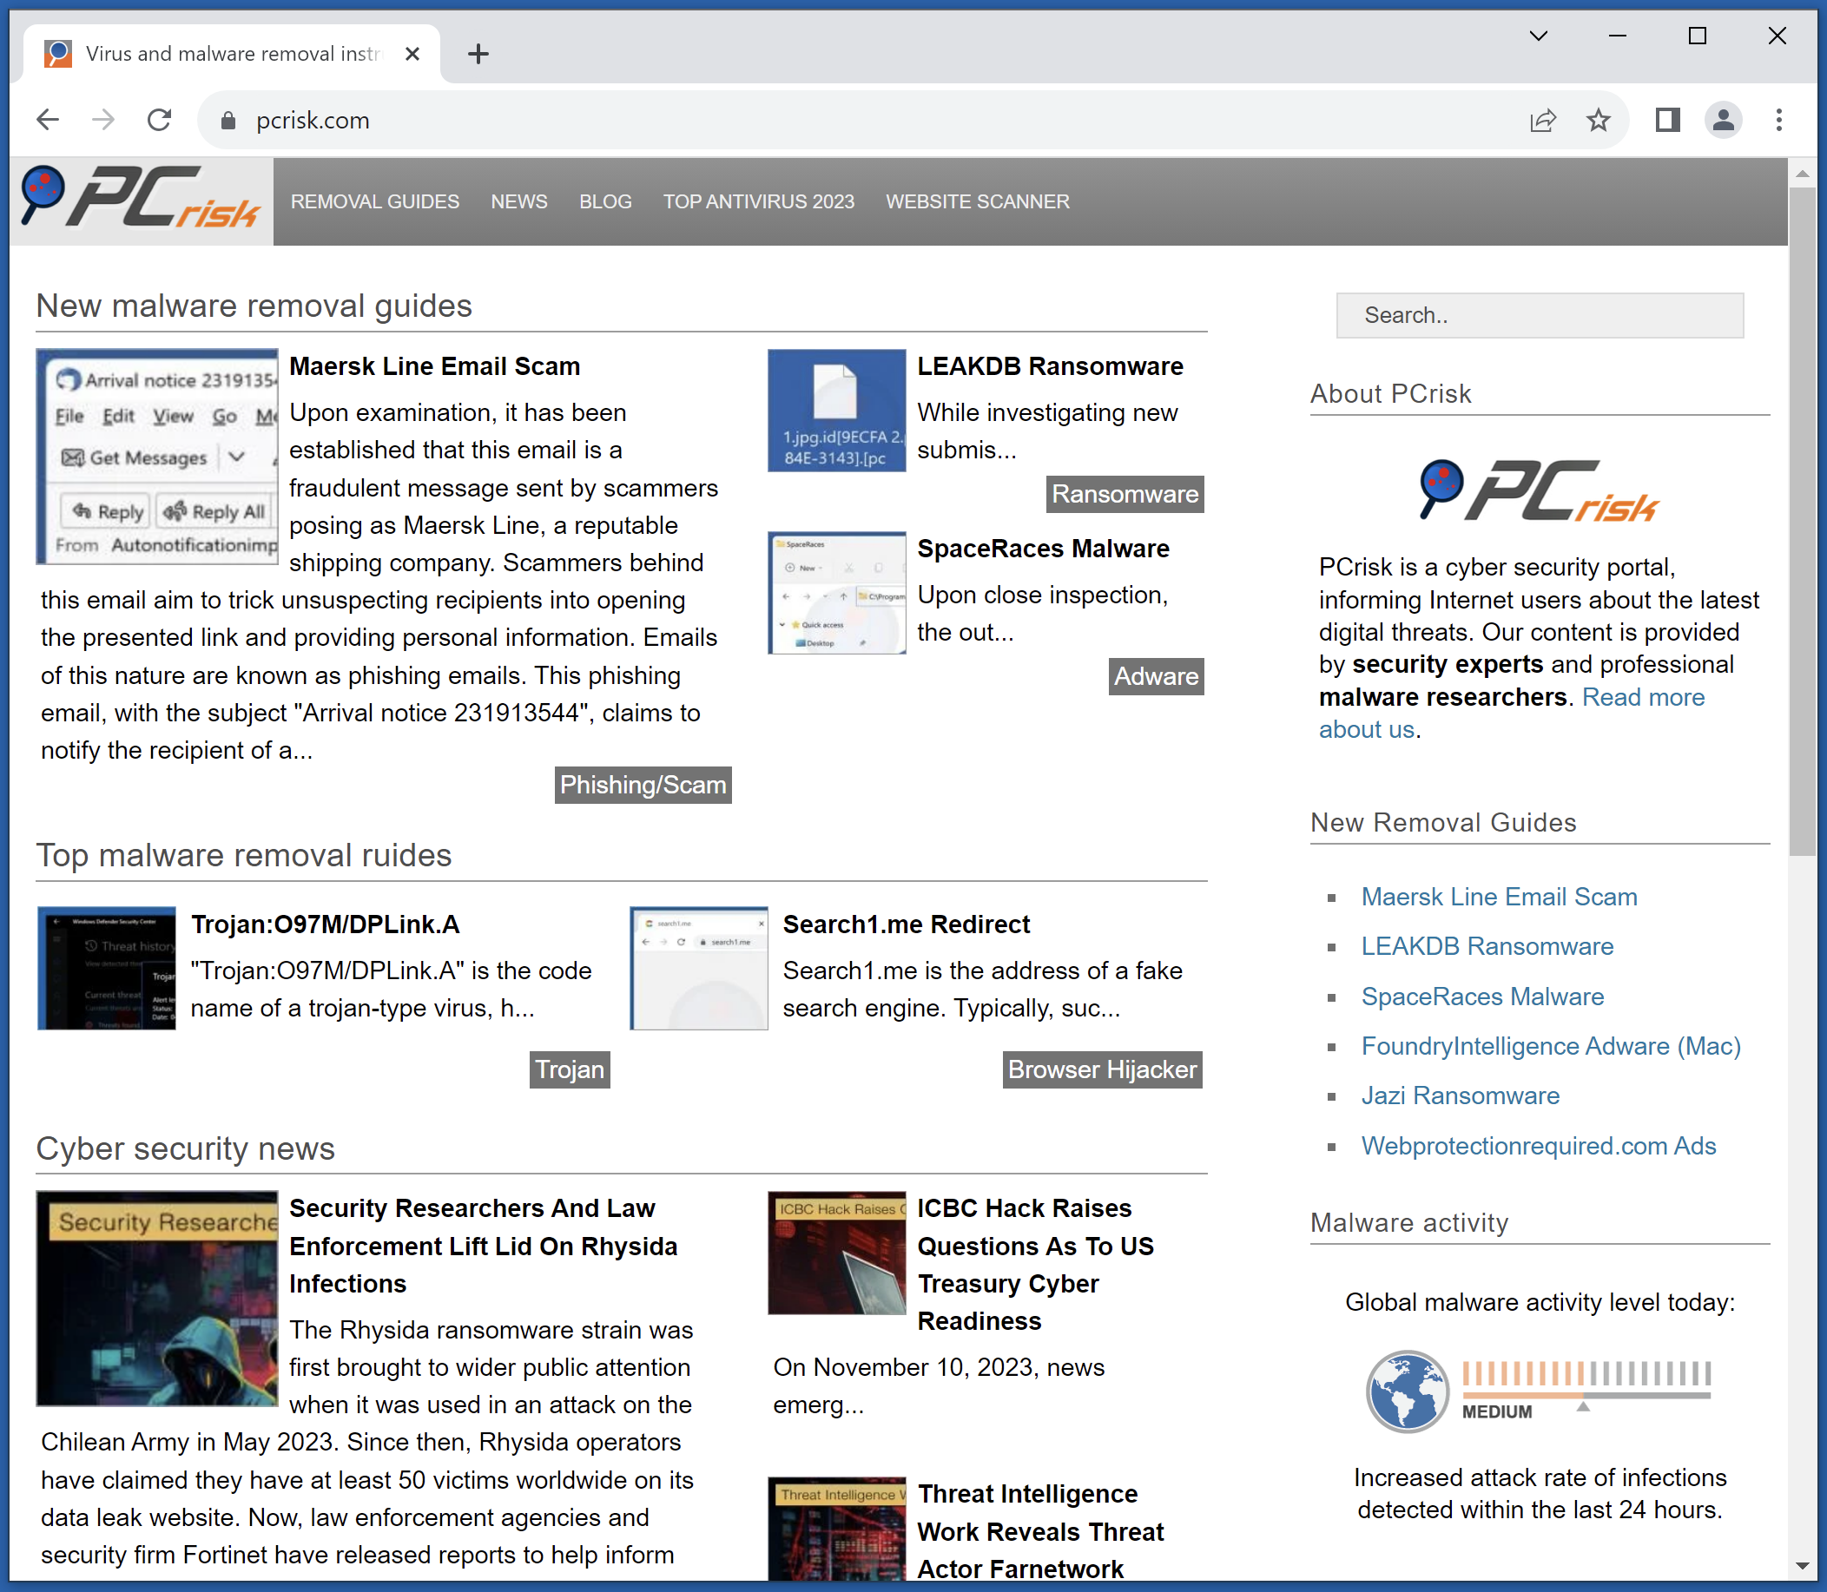The width and height of the screenshot is (1827, 1592).
Task: Share this page icon in address bar
Action: click(x=1543, y=120)
